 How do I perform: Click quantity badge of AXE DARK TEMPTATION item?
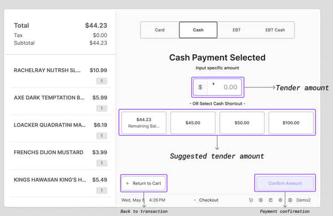(x=102, y=108)
